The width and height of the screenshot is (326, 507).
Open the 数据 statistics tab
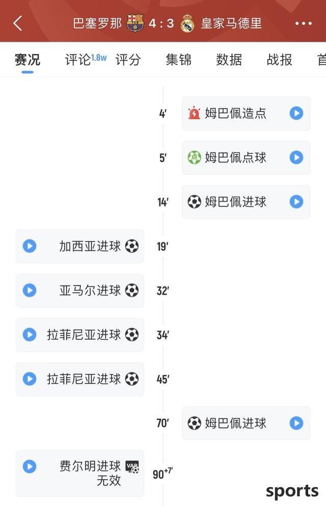(229, 60)
